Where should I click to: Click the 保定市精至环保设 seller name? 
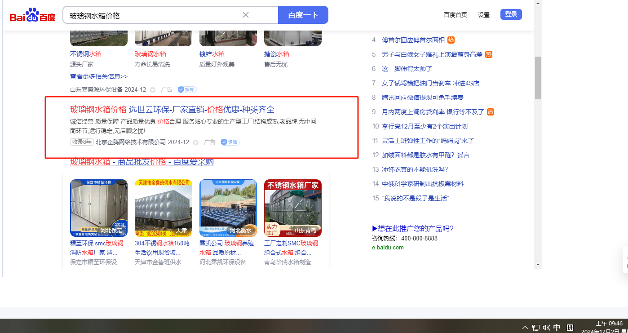click(x=96, y=262)
